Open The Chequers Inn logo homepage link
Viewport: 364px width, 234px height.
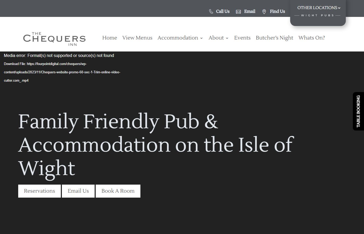point(54,39)
